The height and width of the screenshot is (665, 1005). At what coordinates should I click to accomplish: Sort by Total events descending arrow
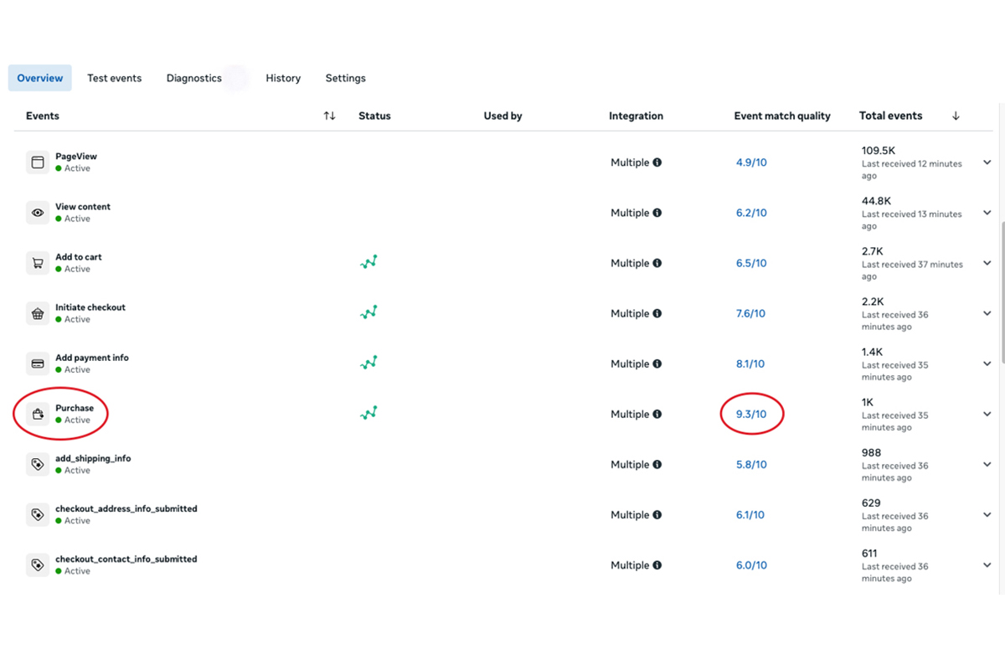956,116
